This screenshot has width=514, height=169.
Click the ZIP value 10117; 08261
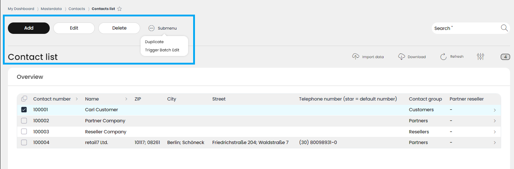[x=147, y=143]
